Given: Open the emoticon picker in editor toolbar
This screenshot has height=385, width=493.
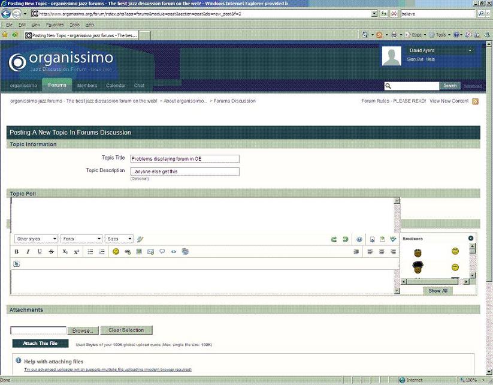Looking at the screenshot, I should pyautogui.click(x=116, y=251).
